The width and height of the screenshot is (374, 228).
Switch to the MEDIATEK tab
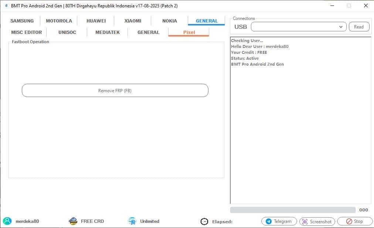(107, 32)
